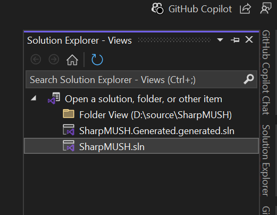Click the icon of SharpMUSH.Generated.generated.sln
Image resolution: width=277 pixels, height=215 pixels.
[x=69, y=130]
